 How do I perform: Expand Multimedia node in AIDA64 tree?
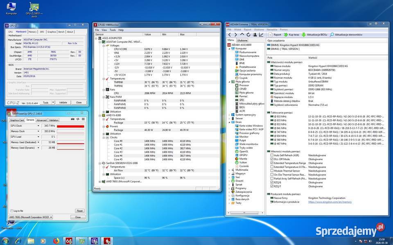point(229,170)
